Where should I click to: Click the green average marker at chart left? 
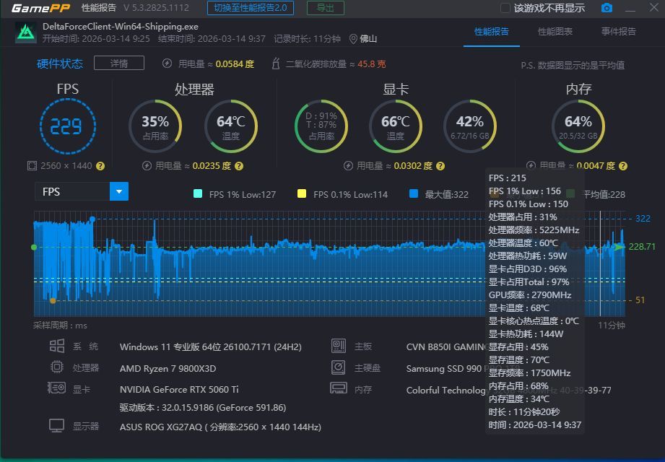pyautogui.click(x=34, y=247)
